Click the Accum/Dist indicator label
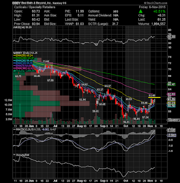Image resolution: width=180 pixels, height=183 pixels. (21, 155)
